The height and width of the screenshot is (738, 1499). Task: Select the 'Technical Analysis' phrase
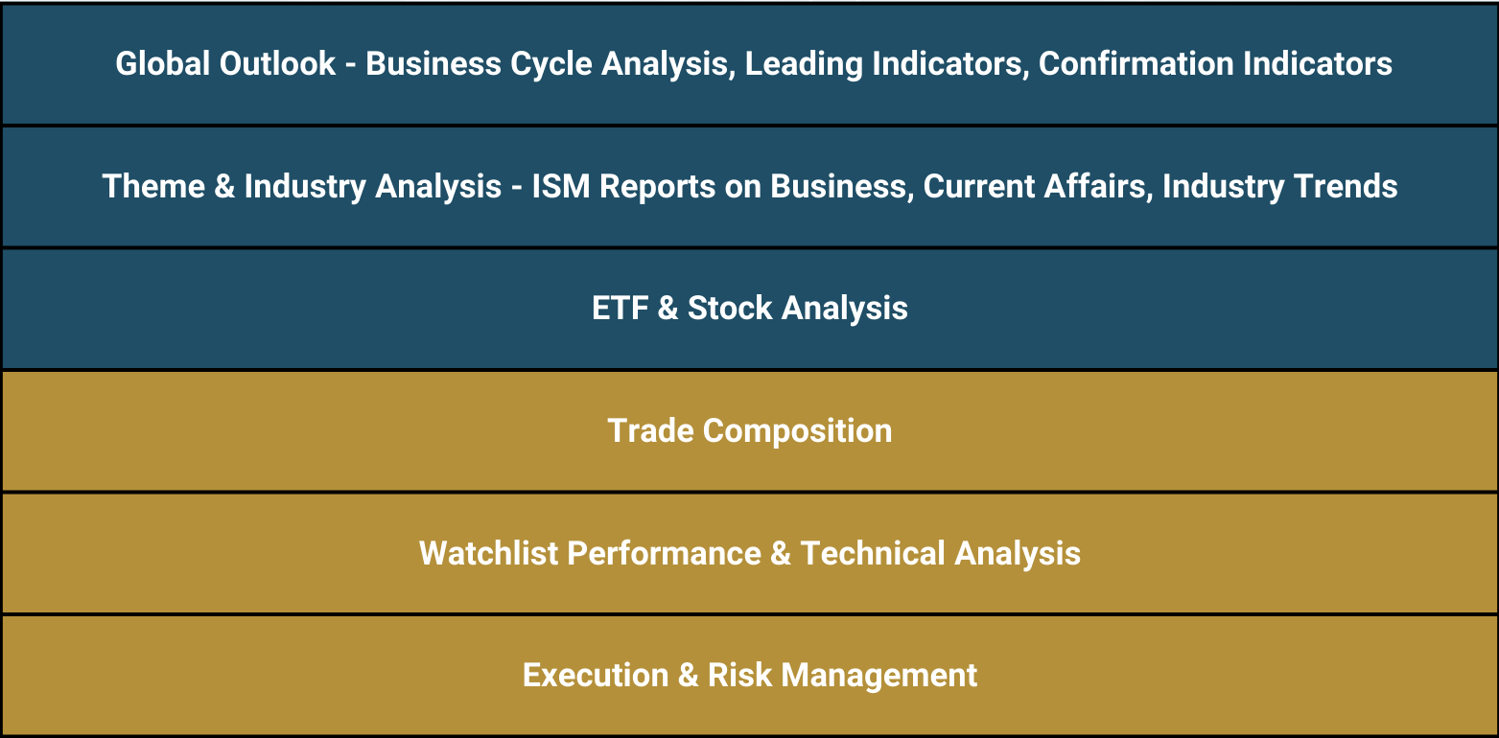click(940, 554)
